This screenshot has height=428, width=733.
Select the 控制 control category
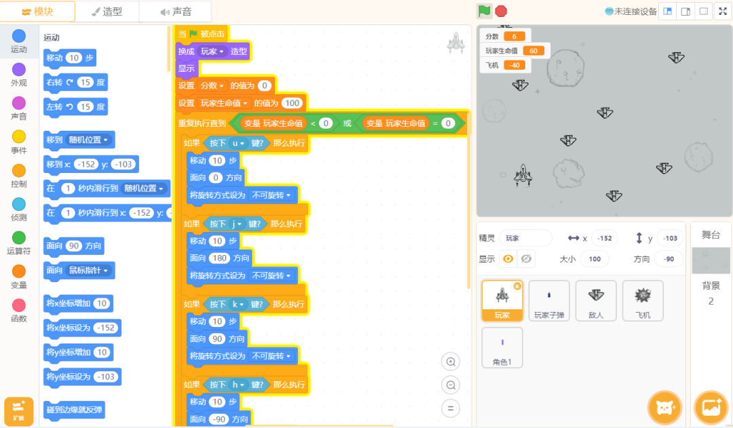click(x=19, y=176)
